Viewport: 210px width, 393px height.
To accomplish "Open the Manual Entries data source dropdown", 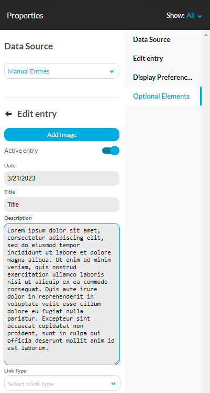I will coord(62,71).
